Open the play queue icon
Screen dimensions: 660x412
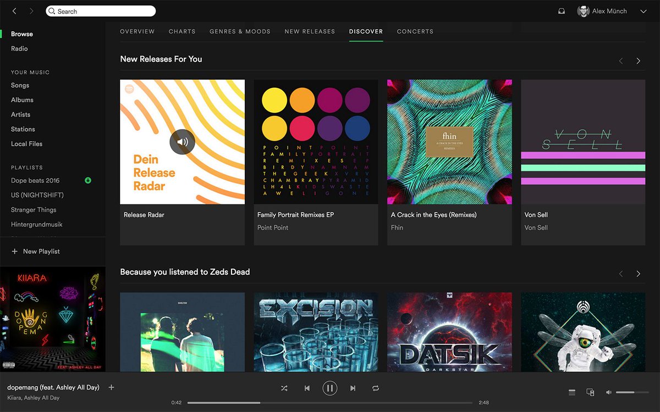tap(572, 392)
